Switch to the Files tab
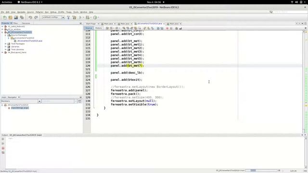This screenshot has width=308, height=173. point(15,23)
